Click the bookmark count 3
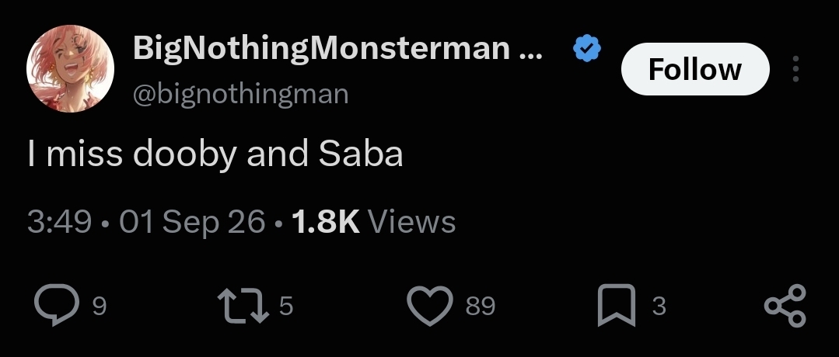 coord(659,307)
